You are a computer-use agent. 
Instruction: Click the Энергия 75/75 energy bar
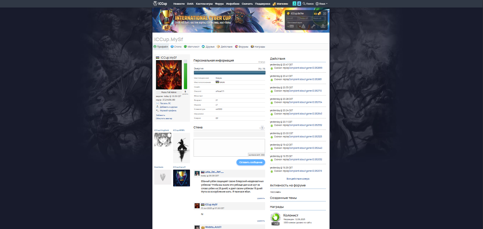click(x=229, y=72)
